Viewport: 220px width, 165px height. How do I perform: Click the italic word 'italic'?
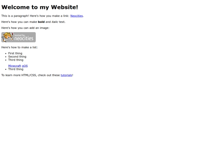click(x=55, y=22)
